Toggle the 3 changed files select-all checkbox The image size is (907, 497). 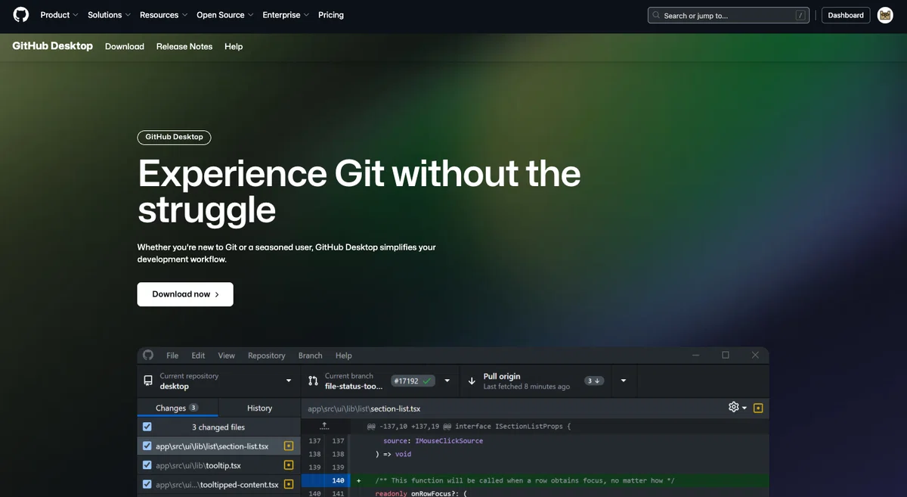pyautogui.click(x=147, y=427)
